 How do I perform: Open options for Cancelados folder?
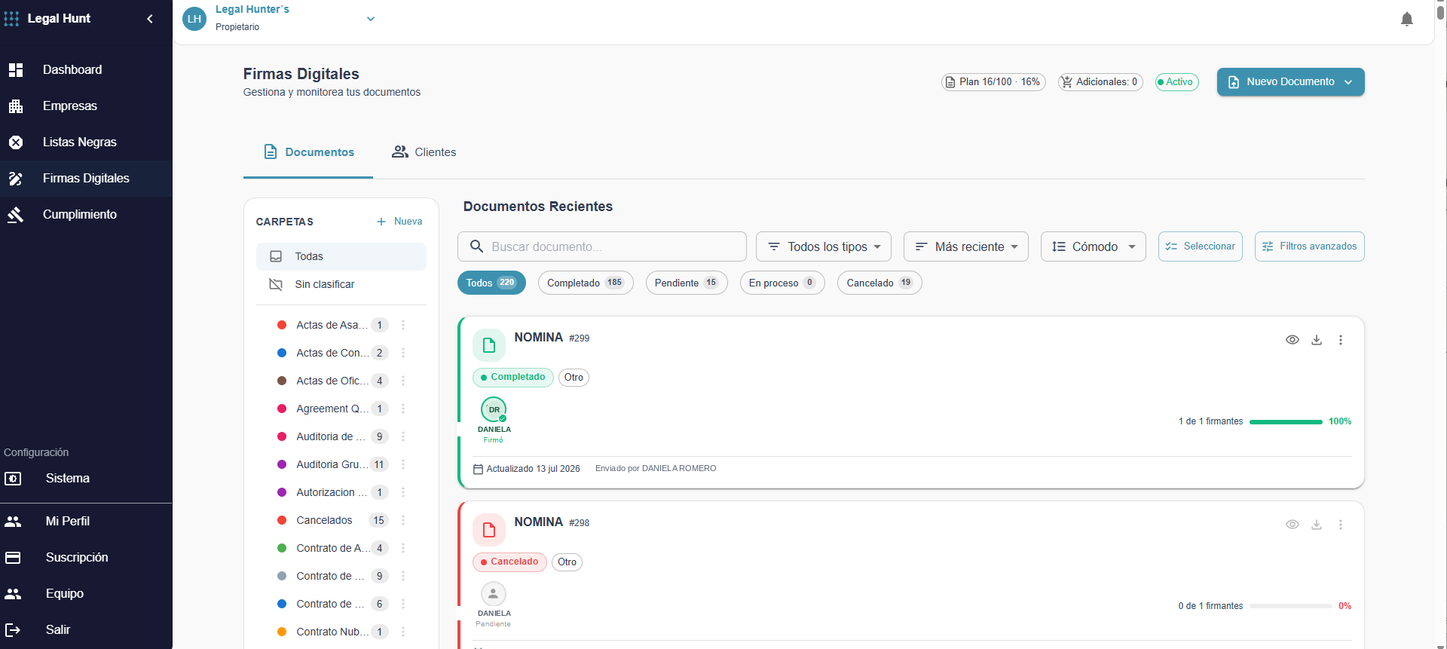click(403, 520)
